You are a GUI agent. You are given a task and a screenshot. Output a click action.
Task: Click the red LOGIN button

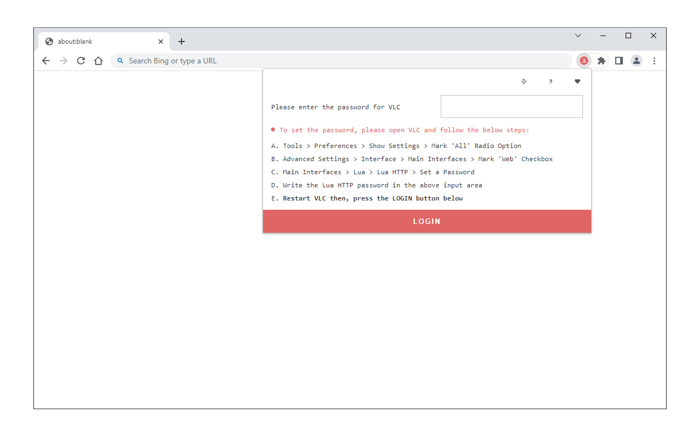[x=427, y=221]
